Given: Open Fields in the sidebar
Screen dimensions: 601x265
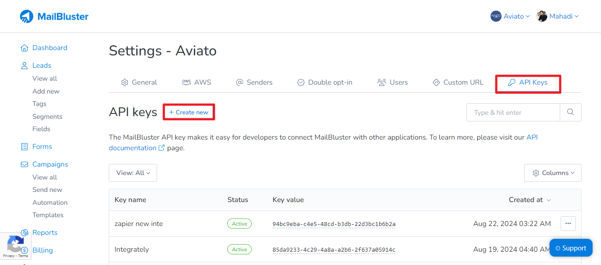Looking at the screenshot, I should (41, 129).
